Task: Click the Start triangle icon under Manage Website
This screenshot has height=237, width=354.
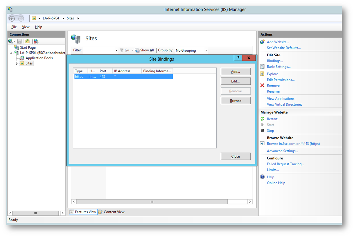Action: 262,125
